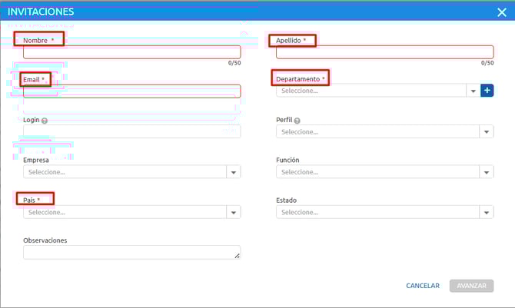Expand the Perfil dropdown list

[487, 132]
